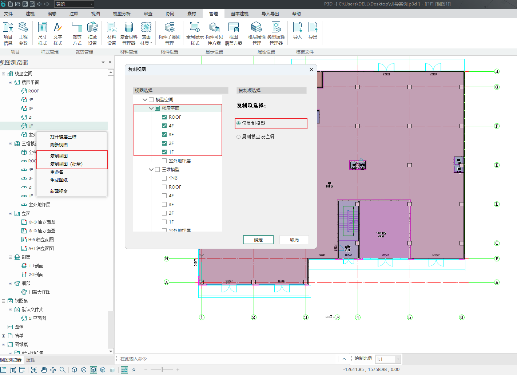Collapse the 楼层平面 node in the dialog

pyautogui.click(x=151, y=108)
